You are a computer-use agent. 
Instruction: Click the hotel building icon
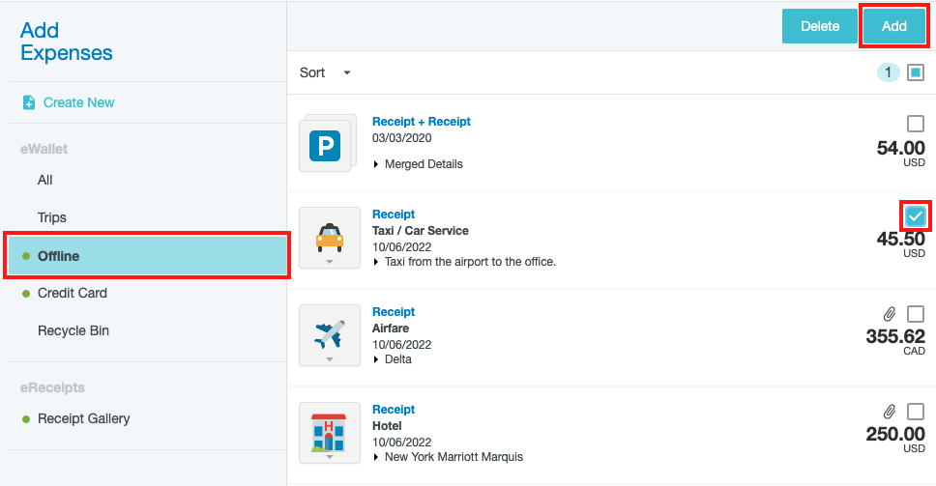(x=329, y=432)
